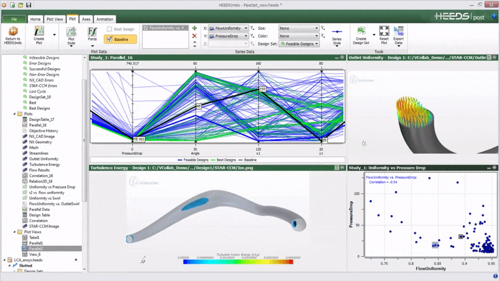Click the Feasible Designs legend entry

tap(193, 160)
